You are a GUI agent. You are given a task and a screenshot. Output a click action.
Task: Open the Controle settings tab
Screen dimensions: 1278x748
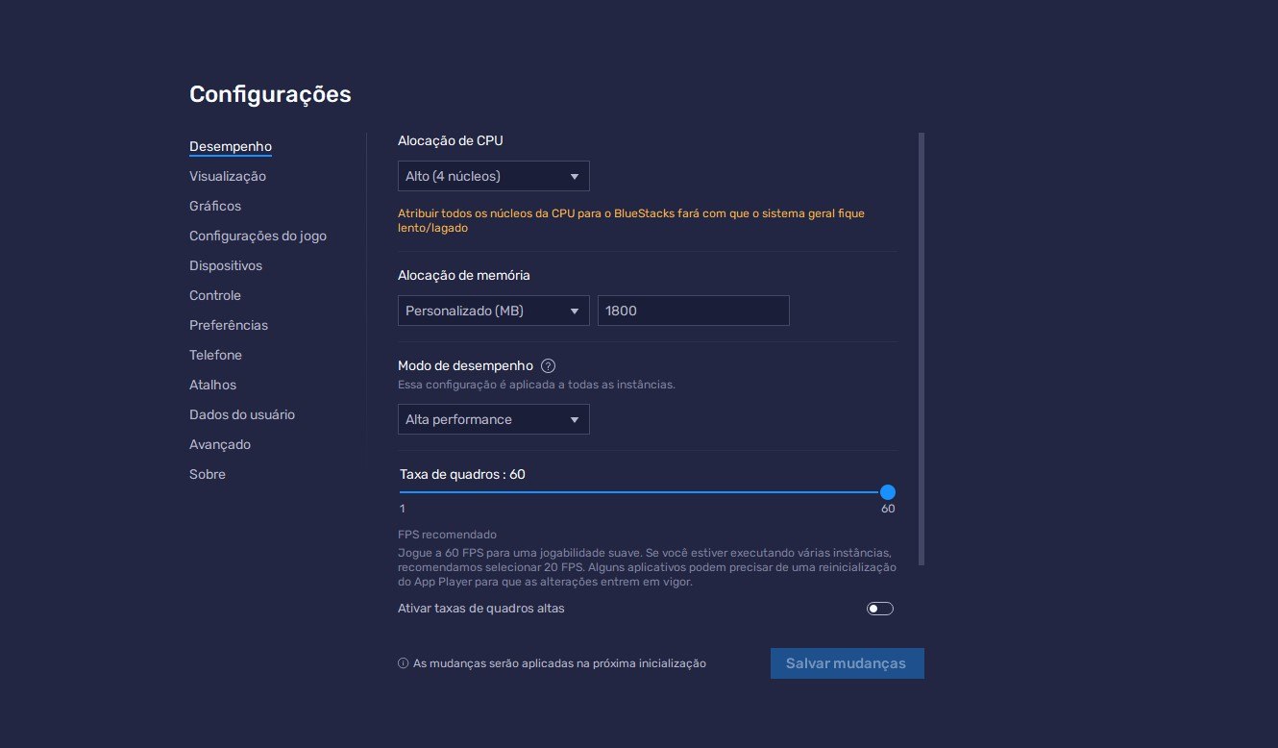tap(215, 295)
